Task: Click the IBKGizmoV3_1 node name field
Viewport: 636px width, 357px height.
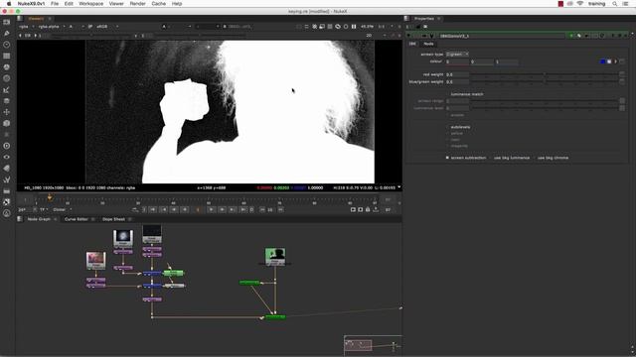Action: click(x=501, y=36)
